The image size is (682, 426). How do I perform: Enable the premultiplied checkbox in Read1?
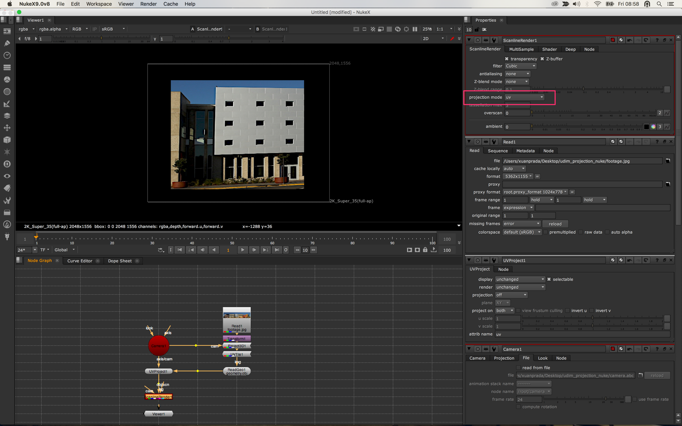(546, 232)
